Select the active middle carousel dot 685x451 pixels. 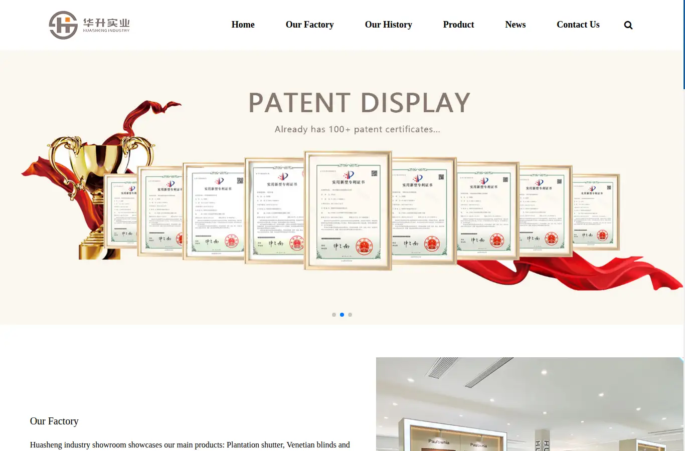click(342, 315)
